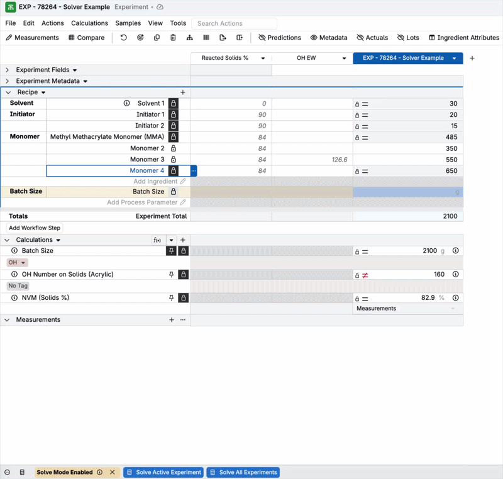Click the calculator icon in the bottom bar
This screenshot has height=479, width=503.
[x=22, y=472]
